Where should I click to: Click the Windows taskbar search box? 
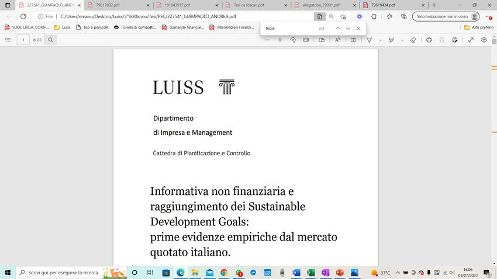[x=71, y=273]
